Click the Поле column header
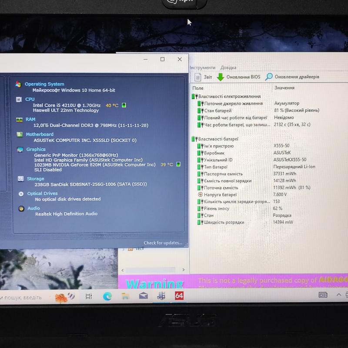The width and height of the screenshot is (348, 348). [198, 88]
